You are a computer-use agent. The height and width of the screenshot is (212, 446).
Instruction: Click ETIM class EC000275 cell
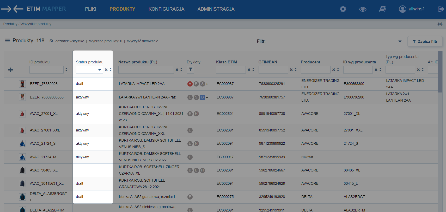(225, 197)
